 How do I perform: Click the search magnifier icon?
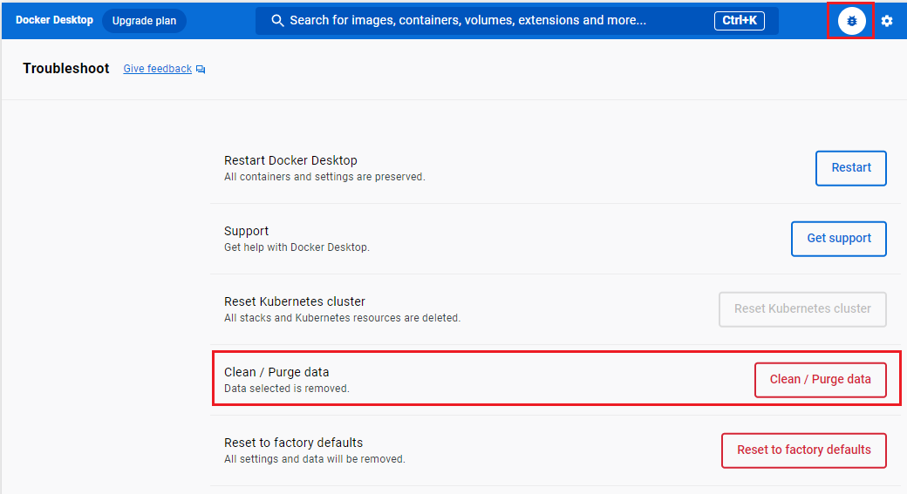coord(277,21)
